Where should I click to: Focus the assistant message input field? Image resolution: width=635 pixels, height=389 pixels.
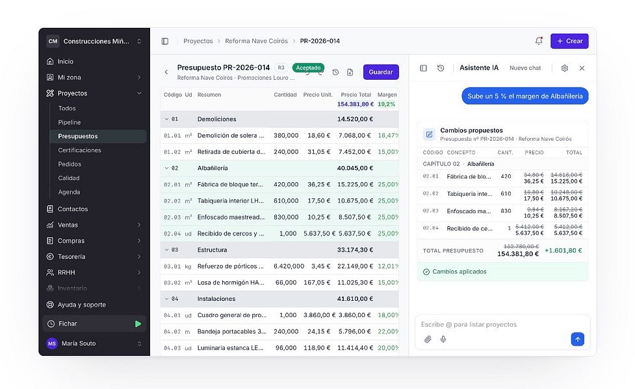502,324
